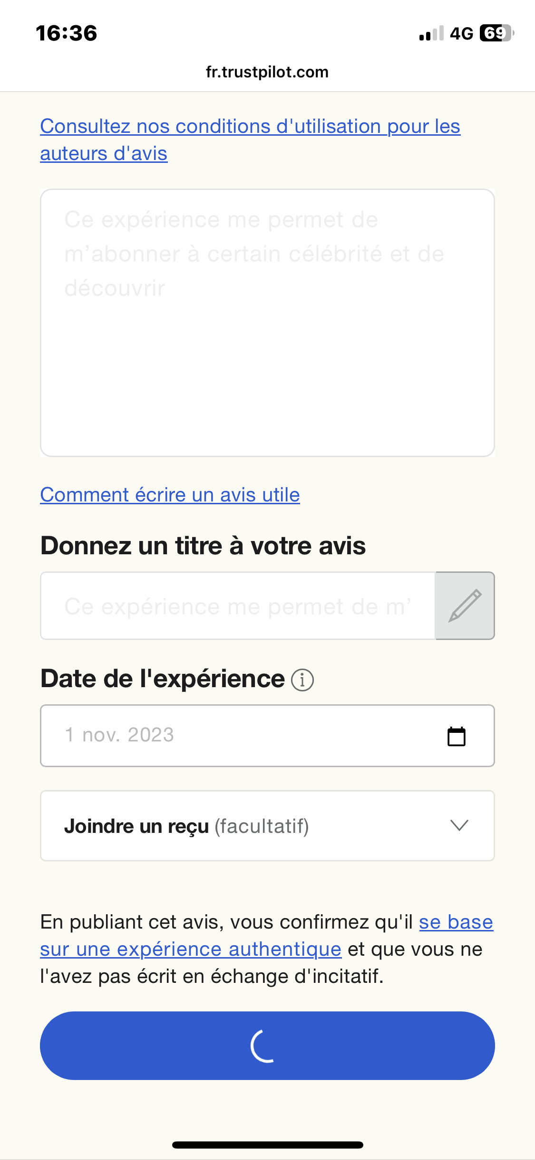Click the "Donnez un titre à votre avis" heading

(x=203, y=546)
